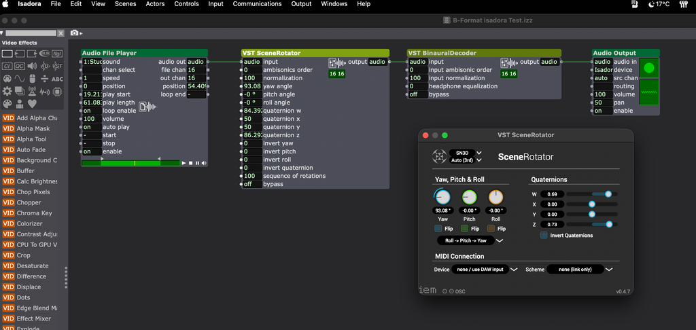This screenshot has width=696, height=330.
Task: Open the Scenes menu
Action: [126, 4]
